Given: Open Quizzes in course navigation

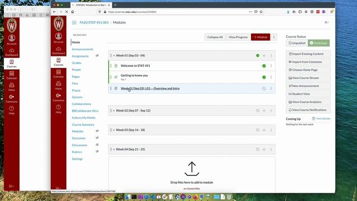Looking at the screenshot, I should tap(77, 97).
